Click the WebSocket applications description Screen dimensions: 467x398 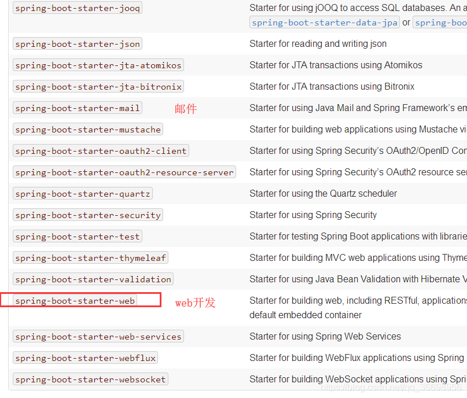[358, 379]
